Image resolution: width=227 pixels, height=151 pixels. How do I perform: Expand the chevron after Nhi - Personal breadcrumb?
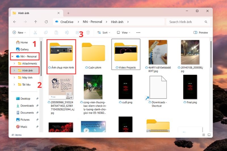click(107, 22)
